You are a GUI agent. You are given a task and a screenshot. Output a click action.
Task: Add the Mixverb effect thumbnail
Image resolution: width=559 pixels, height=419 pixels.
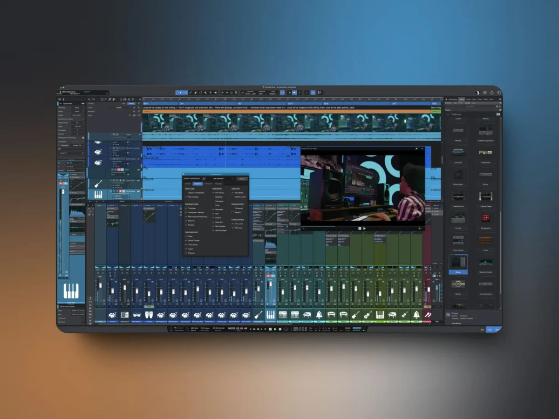pyautogui.click(x=458, y=130)
